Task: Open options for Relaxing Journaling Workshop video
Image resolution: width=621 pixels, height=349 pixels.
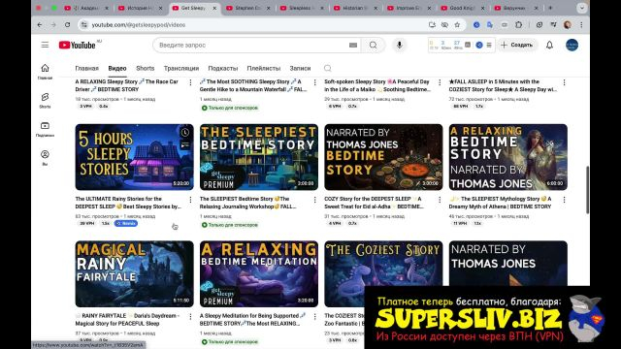Action: click(314, 200)
